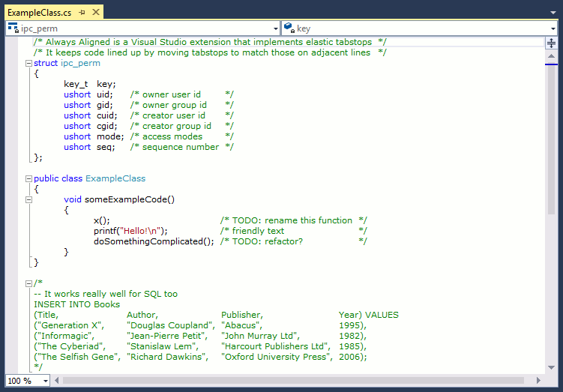The height and width of the screenshot is (392, 563).
Task: Click 'TODO: rename this function' comment
Action: coord(292,220)
